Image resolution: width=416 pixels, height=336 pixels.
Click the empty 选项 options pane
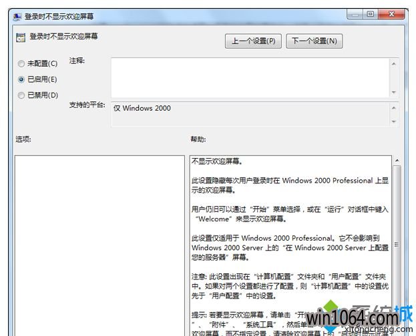click(99, 245)
